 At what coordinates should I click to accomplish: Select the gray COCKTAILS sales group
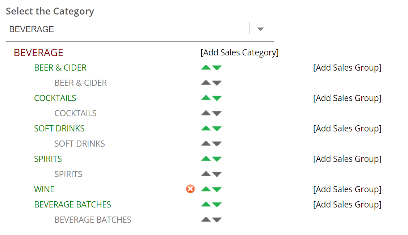coord(75,113)
